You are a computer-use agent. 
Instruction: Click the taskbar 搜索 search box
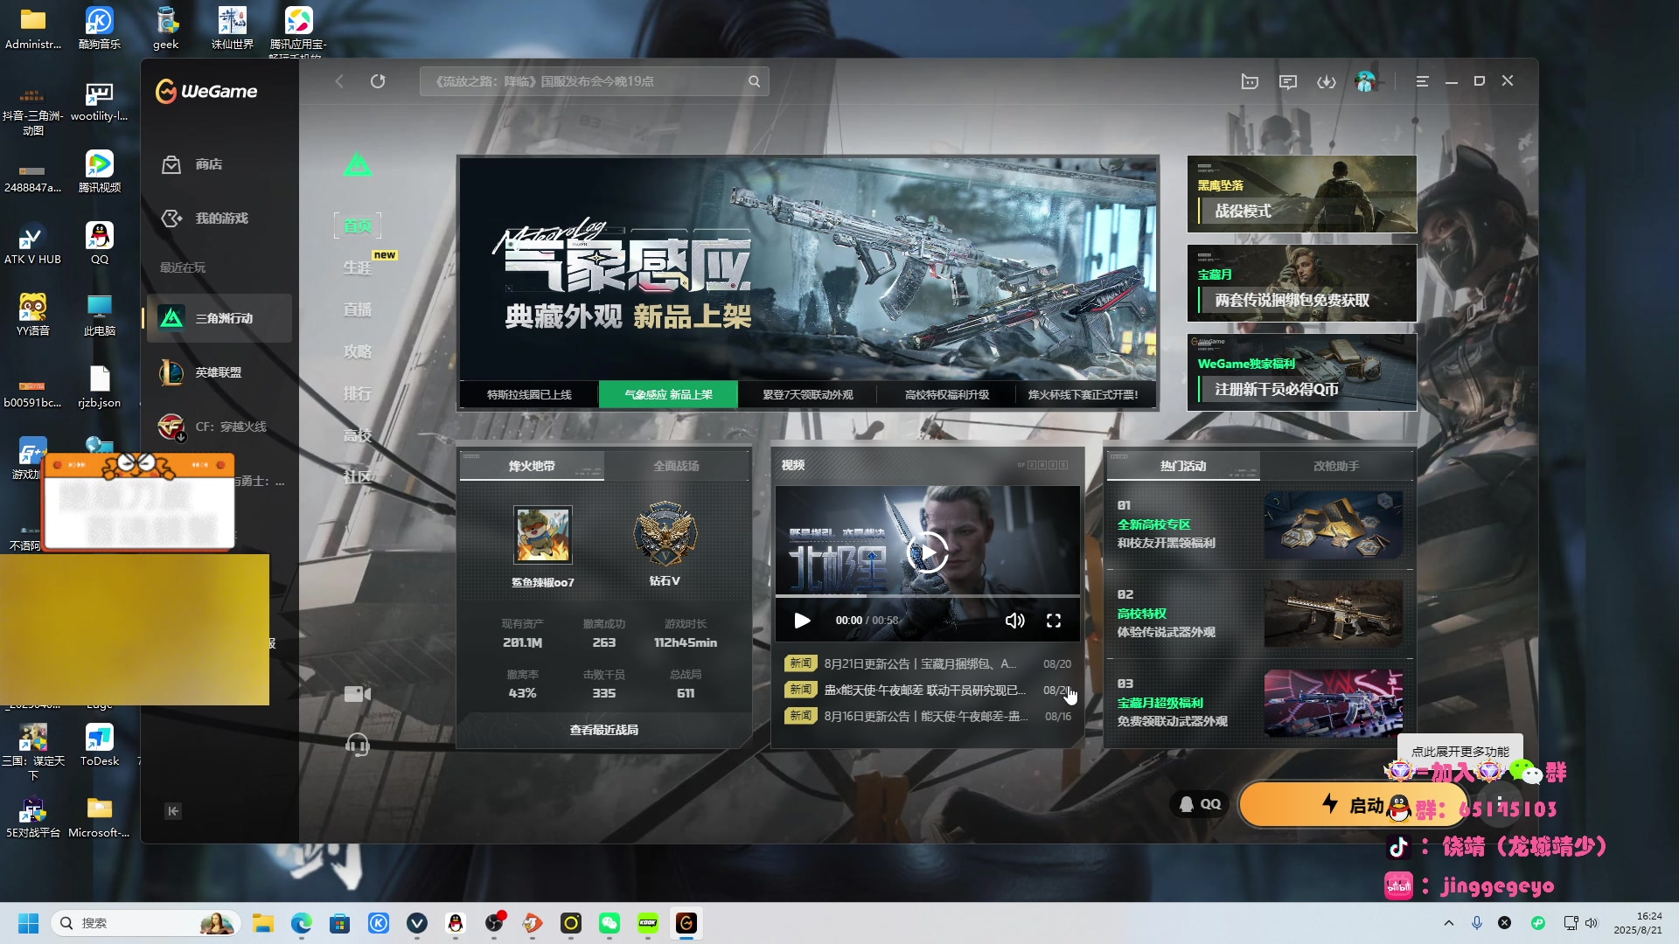tap(147, 923)
